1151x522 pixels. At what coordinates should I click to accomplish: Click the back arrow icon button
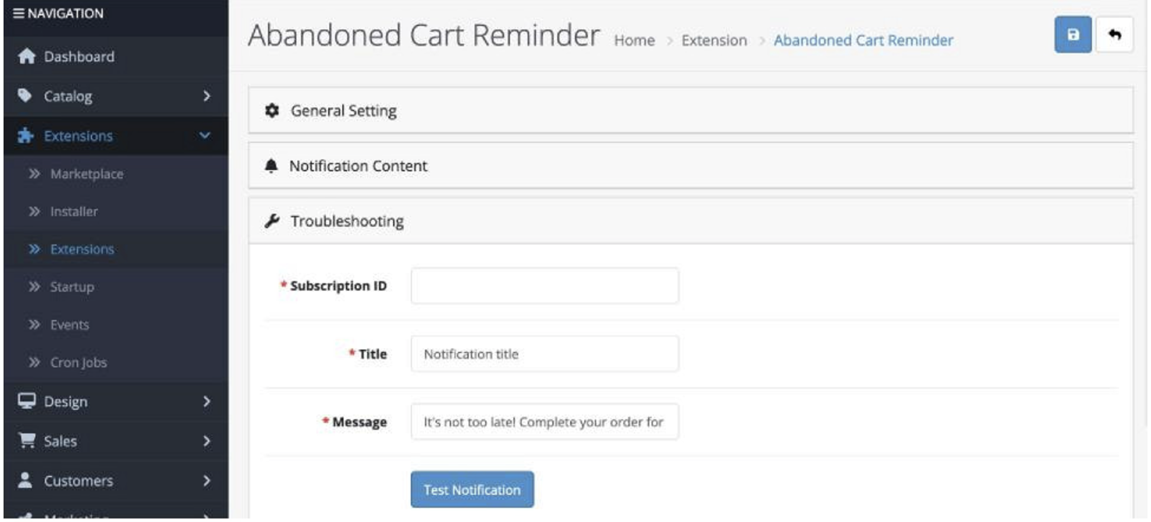point(1114,35)
